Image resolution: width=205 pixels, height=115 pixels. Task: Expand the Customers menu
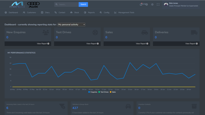pyautogui.click(x=29, y=12)
